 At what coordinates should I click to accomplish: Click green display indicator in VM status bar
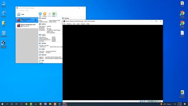point(152,101)
